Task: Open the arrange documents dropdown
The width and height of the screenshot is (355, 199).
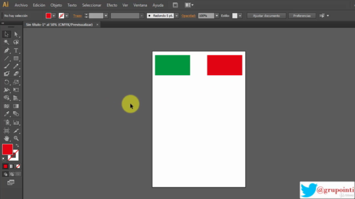Action: [x=189, y=5]
